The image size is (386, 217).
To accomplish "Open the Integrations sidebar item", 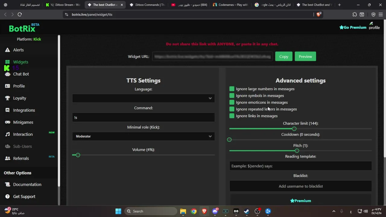I will point(24,110).
